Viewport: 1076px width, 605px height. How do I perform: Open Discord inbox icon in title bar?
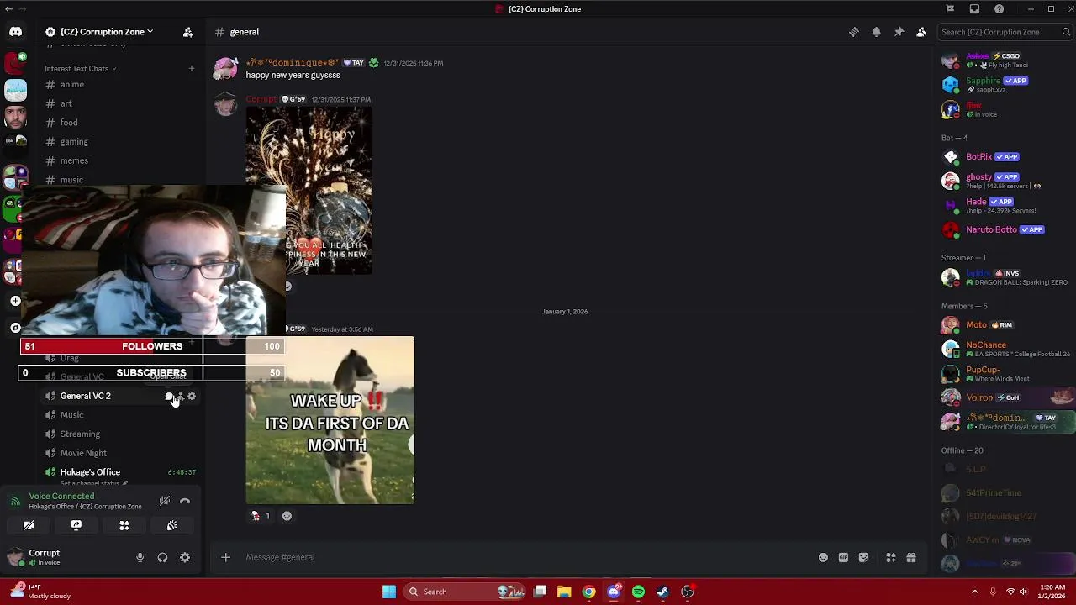point(974,9)
